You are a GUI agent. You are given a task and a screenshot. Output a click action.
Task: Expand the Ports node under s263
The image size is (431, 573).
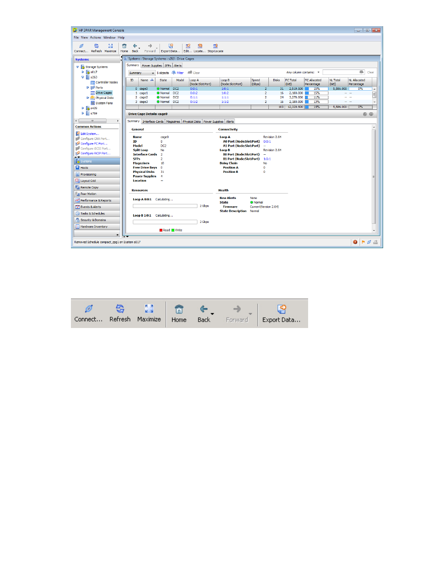tap(88, 88)
